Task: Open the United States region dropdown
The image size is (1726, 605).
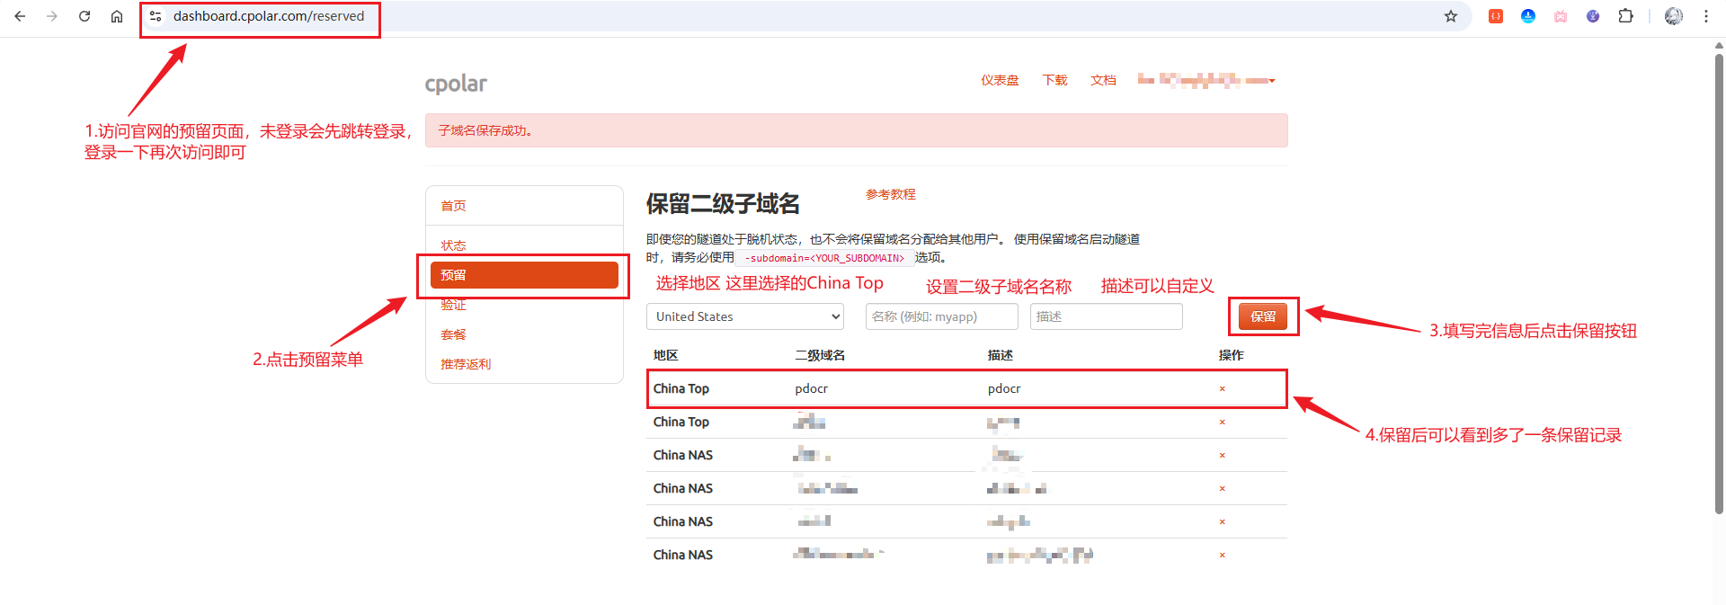Action: 745,316
